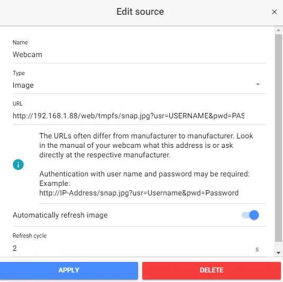Select the Image type combo box
Screen dimensions: 283x282
click(139, 85)
